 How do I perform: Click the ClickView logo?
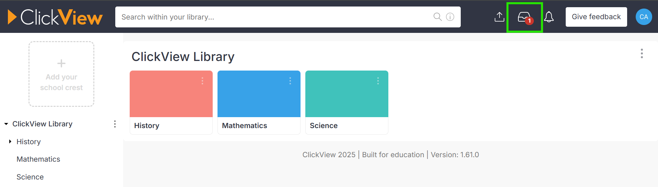[x=55, y=17]
